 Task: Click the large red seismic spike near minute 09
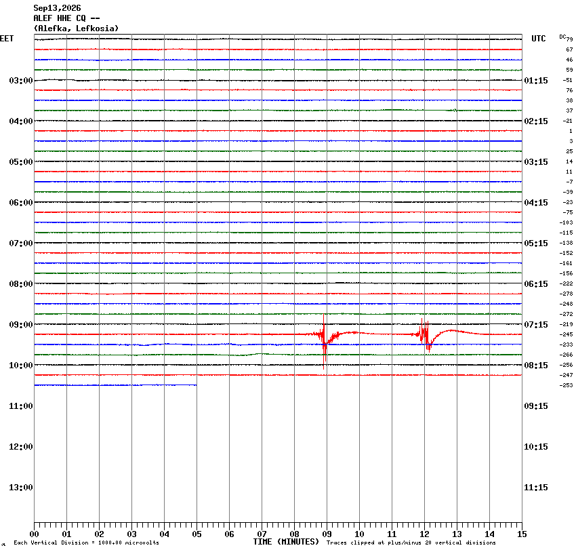[324, 341]
